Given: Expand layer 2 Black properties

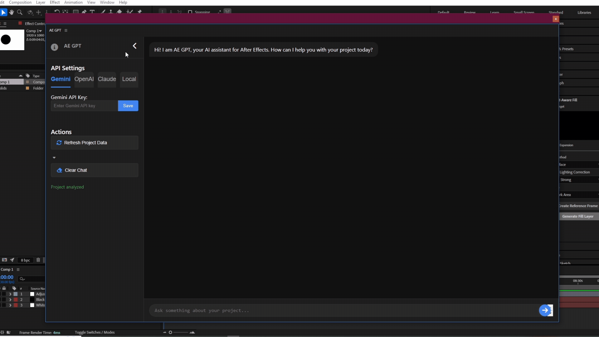Looking at the screenshot, I should pyautogui.click(x=10, y=300).
